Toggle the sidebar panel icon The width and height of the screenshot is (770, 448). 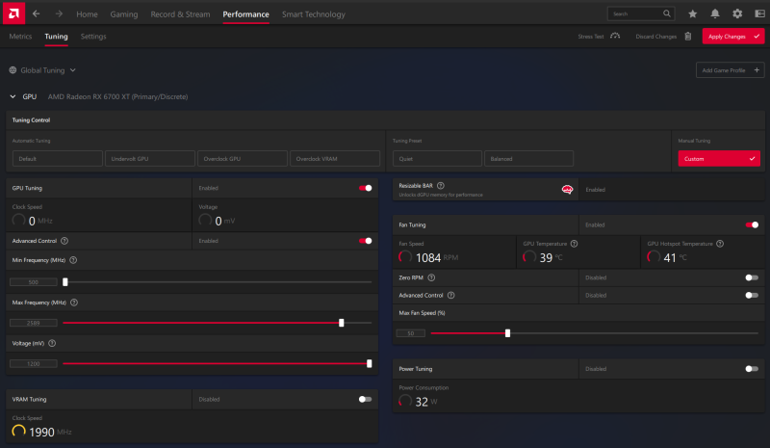pos(759,13)
